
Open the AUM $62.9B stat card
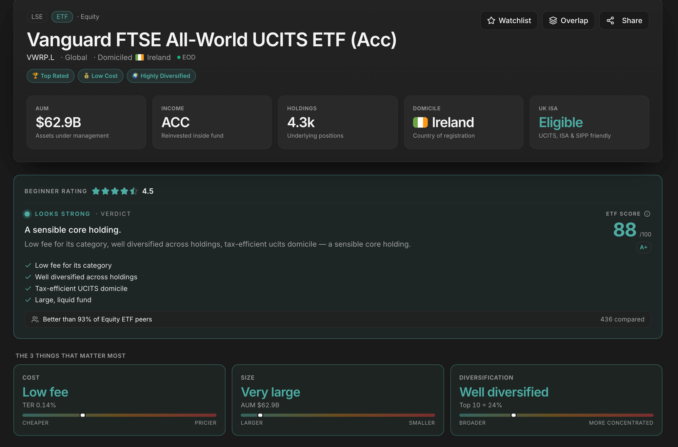86,122
